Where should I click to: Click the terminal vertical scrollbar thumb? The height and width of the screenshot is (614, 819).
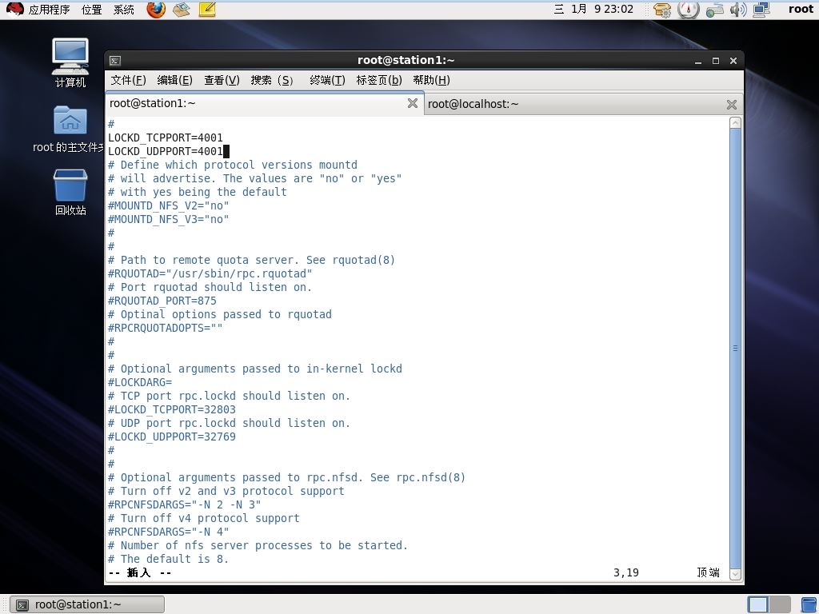735,349
